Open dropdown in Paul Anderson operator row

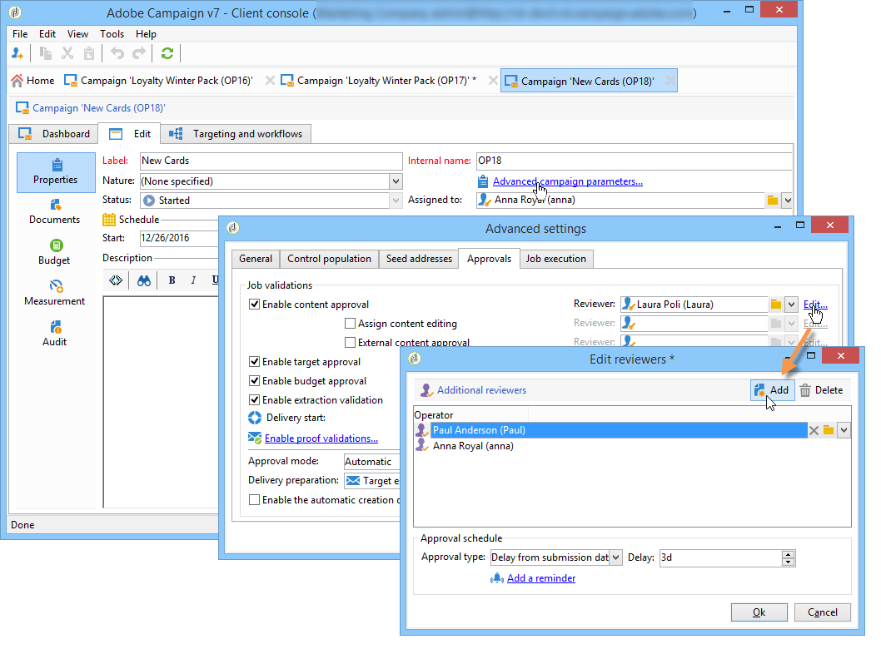coord(844,431)
